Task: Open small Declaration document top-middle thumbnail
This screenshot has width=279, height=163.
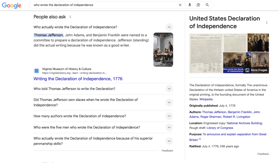Action: (235, 43)
